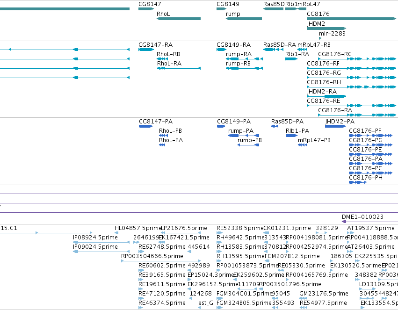Screen dimensions: 398x310
Task: Click EST RE47120.5prime label
Action: click(162, 294)
